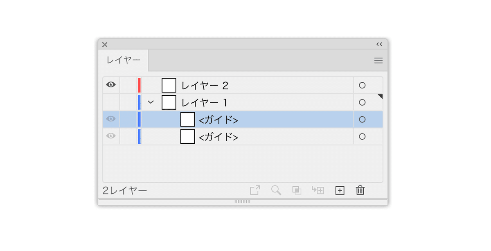Create a new layer
The image size is (491, 251).
click(x=339, y=190)
